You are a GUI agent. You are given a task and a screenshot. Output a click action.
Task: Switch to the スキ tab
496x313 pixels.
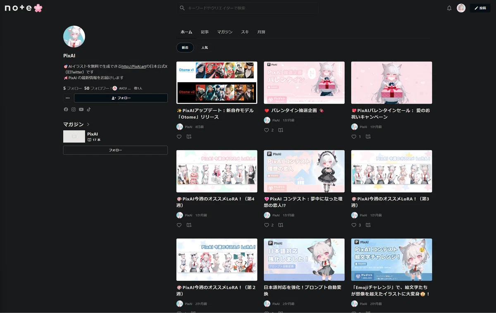245,32
